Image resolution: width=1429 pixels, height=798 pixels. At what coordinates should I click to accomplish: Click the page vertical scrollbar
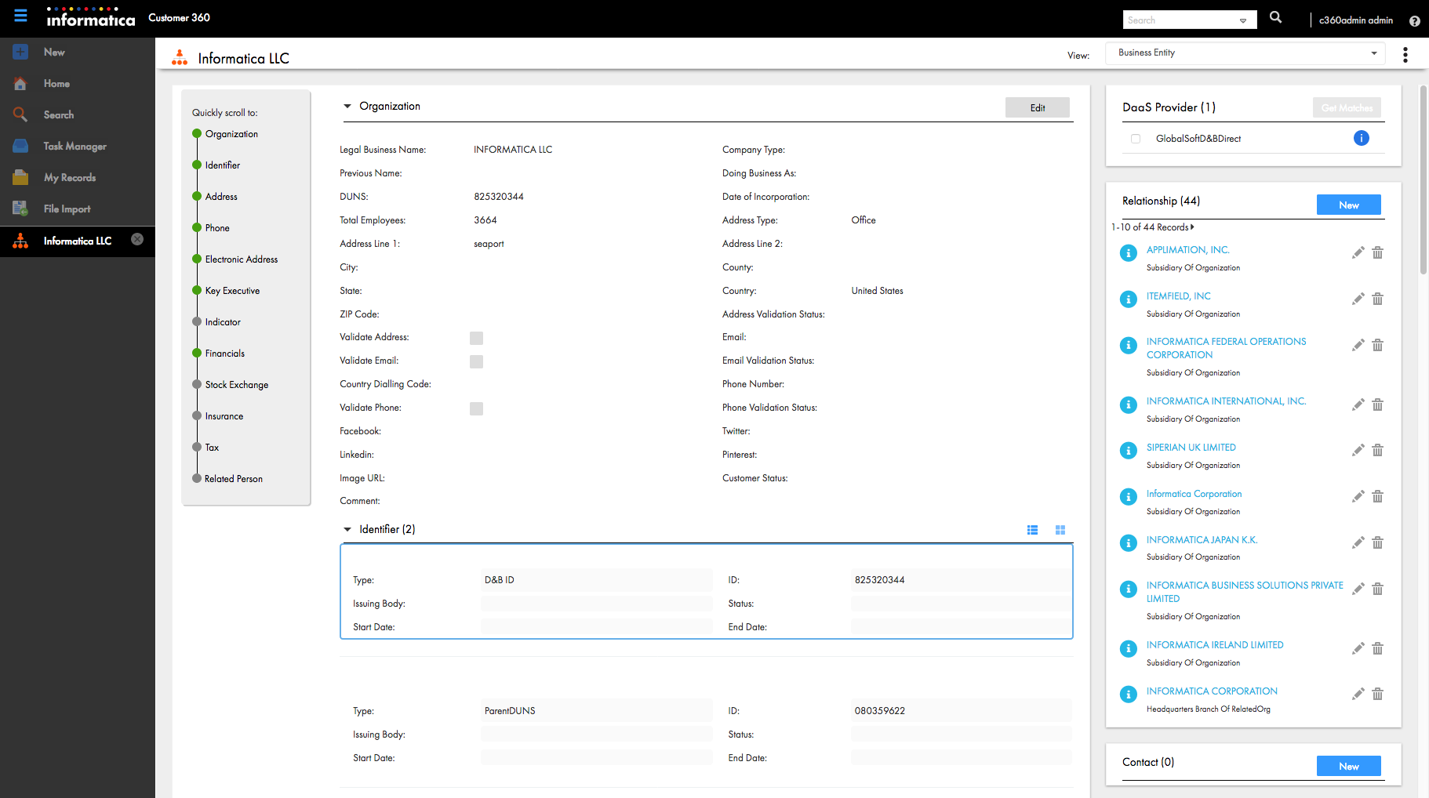click(x=1423, y=180)
